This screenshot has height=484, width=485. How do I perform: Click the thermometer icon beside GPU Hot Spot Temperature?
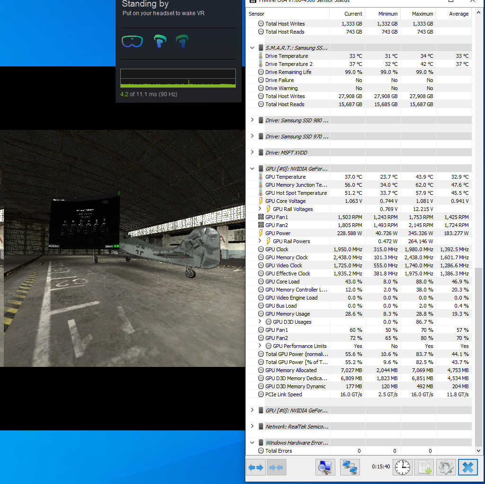click(x=261, y=192)
